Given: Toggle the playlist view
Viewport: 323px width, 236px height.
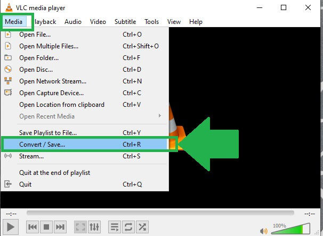Looking at the screenshot, I should tap(115, 227).
